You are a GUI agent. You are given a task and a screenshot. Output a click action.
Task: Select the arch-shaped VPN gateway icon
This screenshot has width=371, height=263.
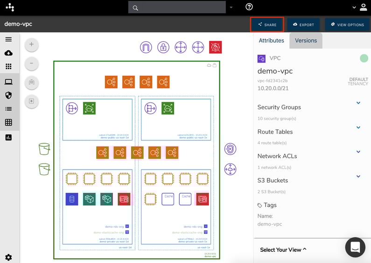click(x=146, y=47)
